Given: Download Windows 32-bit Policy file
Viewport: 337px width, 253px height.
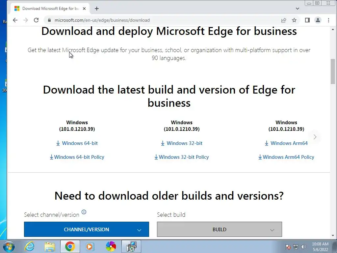Looking at the screenshot, I should click(x=182, y=157).
